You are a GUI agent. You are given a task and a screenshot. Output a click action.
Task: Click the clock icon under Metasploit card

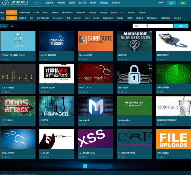point(80,125)
